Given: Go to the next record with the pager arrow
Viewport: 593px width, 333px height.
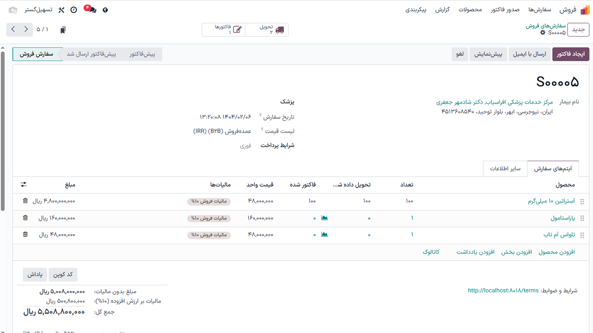Looking at the screenshot, I should [x=14, y=29].
